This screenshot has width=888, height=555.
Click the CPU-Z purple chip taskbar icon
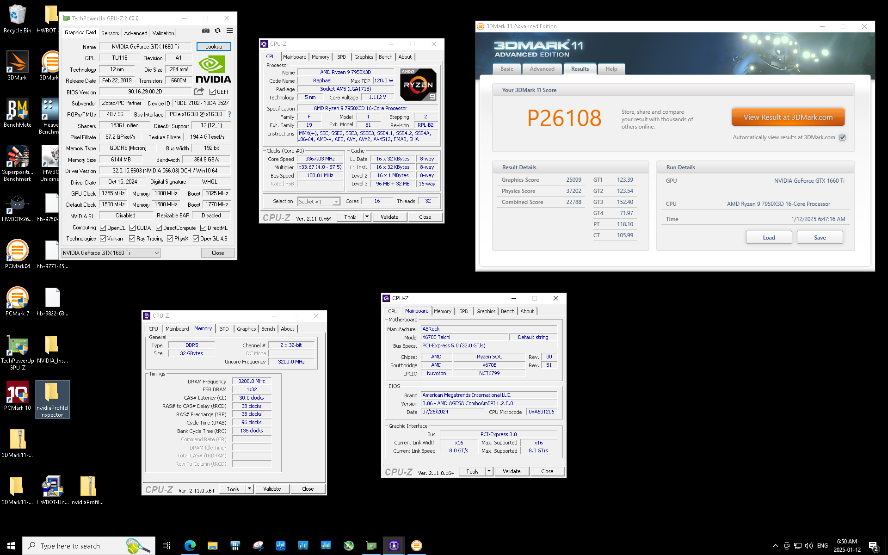tap(394, 546)
